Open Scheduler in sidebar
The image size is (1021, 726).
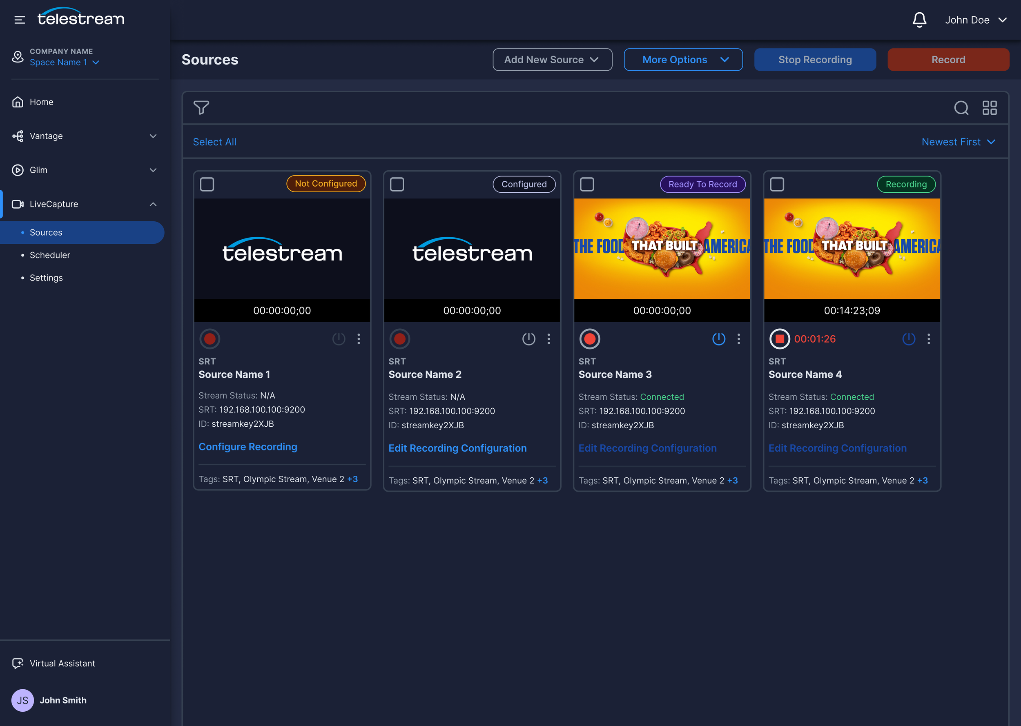point(49,255)
